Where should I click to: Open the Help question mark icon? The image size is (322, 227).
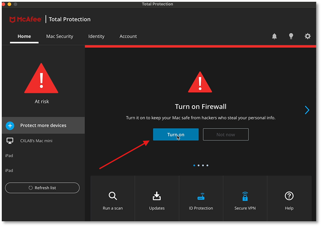(289, 196)
